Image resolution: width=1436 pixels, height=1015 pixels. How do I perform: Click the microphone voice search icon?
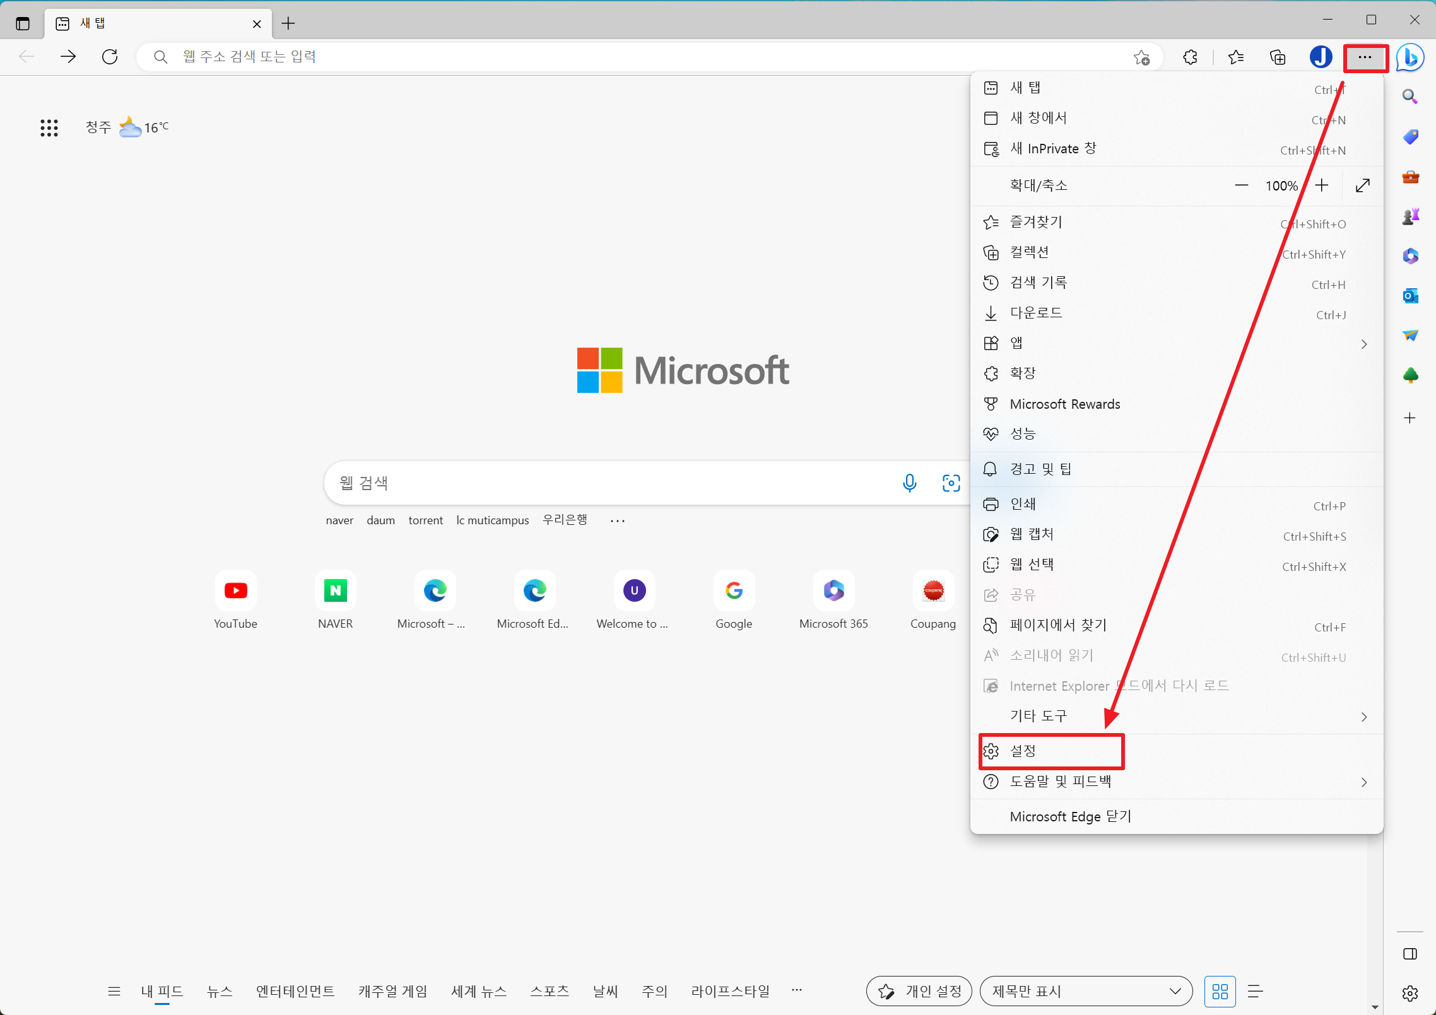909,483
